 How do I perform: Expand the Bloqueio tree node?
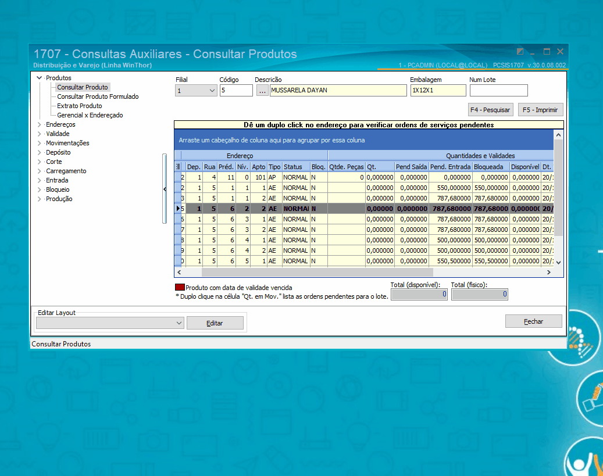(39, 189)
